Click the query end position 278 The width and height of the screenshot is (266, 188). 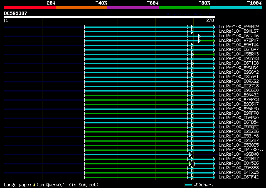click(210, 20)
